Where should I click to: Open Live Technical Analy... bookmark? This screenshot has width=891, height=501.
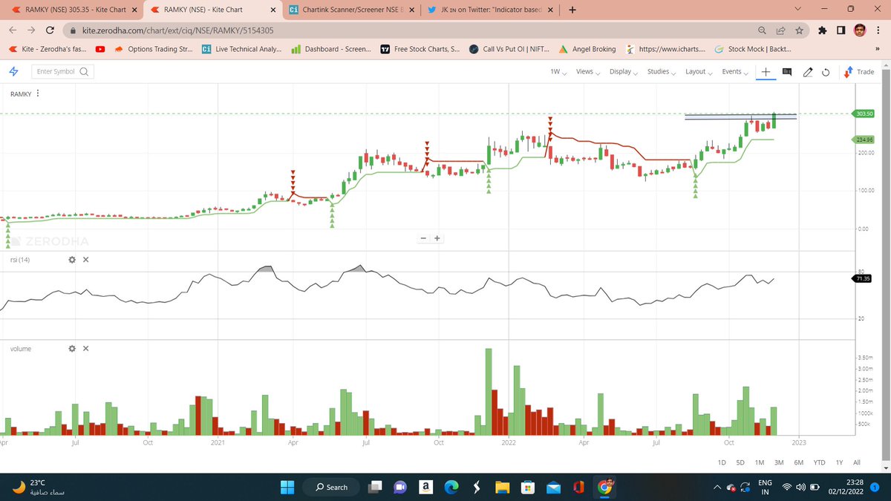tap(242, 50)
